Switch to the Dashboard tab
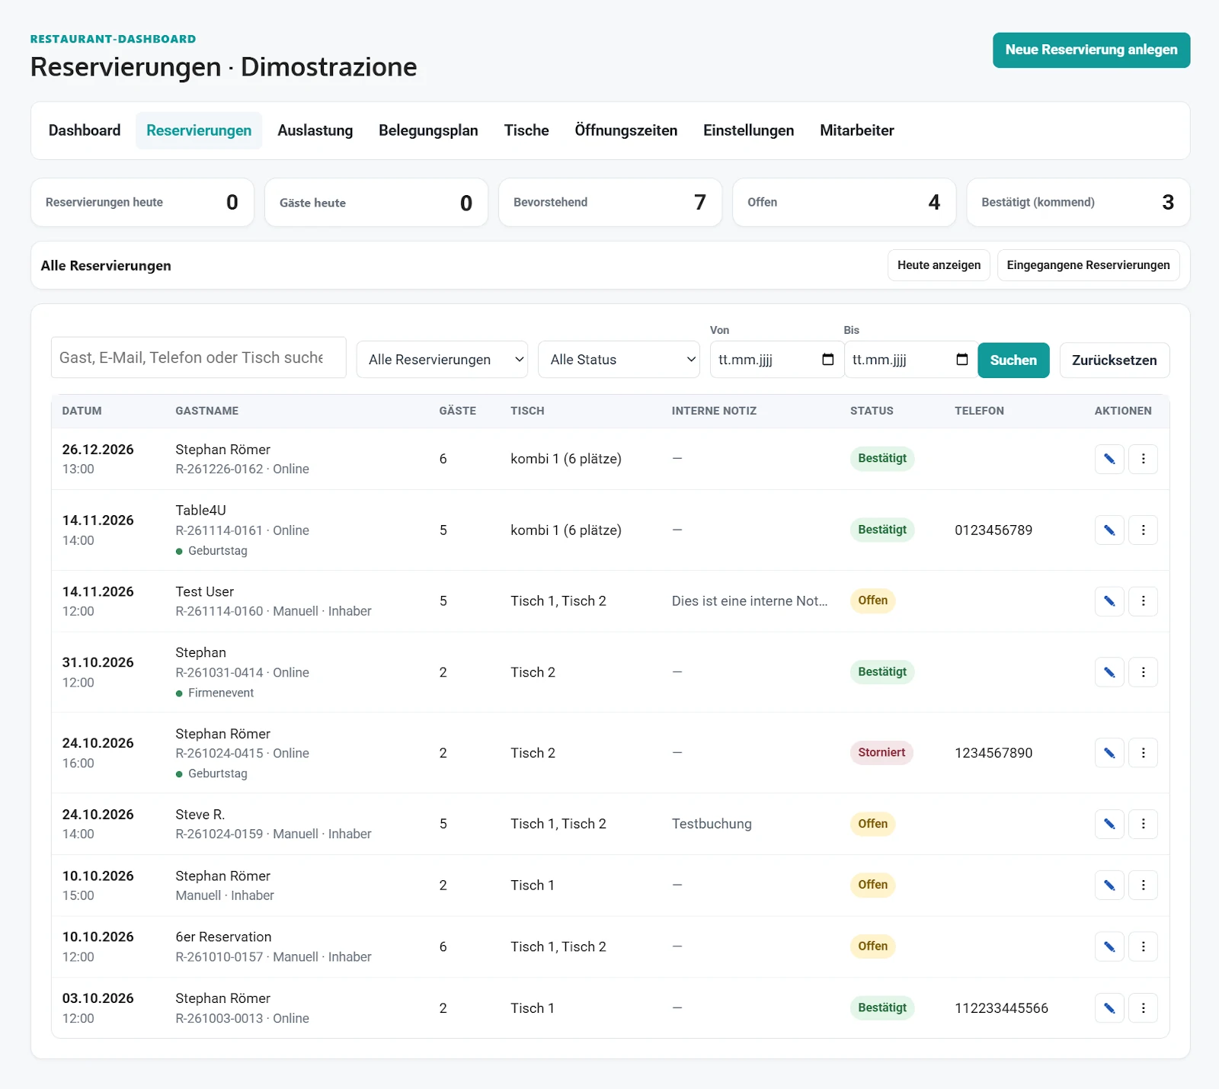1219x1089 pixels. coord(85,130)
